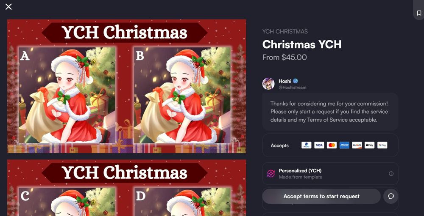424x216 pixels.
Task: Click the Visa payment icon
Action: (319, 145)
